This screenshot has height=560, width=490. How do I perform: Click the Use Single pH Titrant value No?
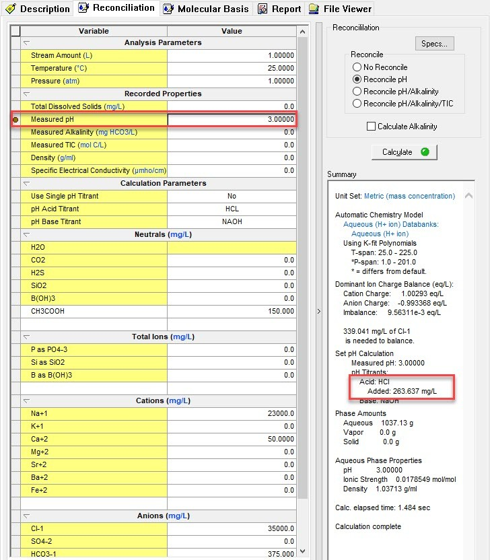[x=232, y=196]
